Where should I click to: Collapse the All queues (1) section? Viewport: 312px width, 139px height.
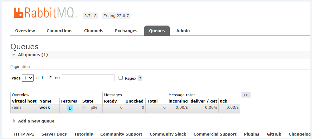(x=33, y=55)
